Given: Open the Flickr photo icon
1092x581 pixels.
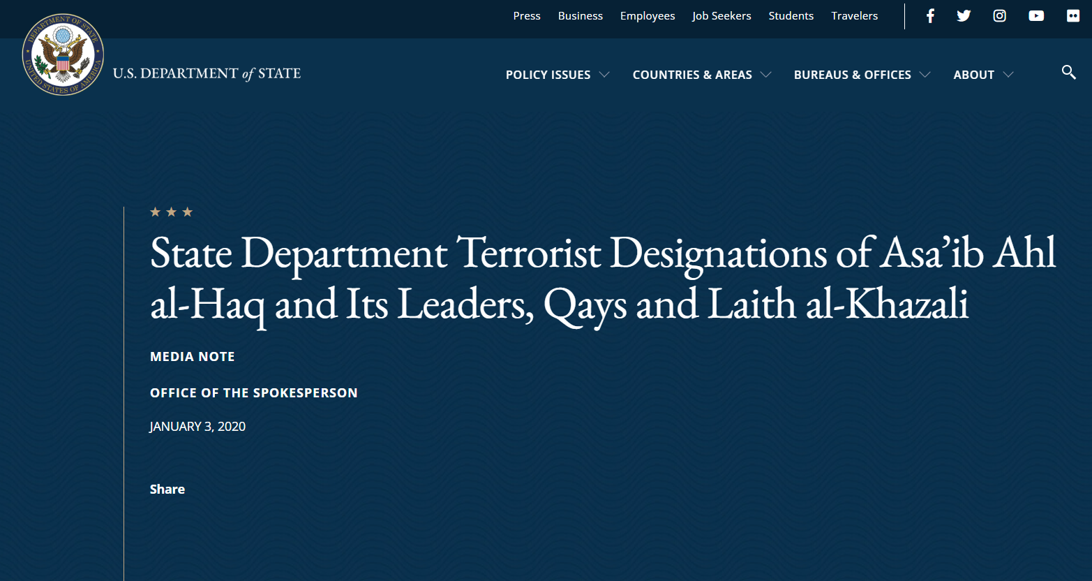Looking at the screenshot, I should click(x=1073, y=16).
